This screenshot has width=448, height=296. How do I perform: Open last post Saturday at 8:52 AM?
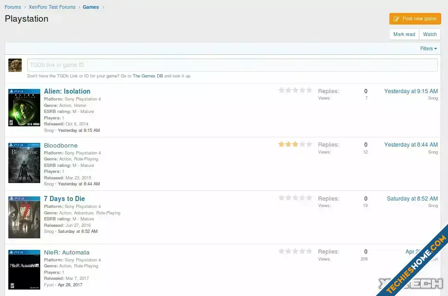tap(412, 199)
